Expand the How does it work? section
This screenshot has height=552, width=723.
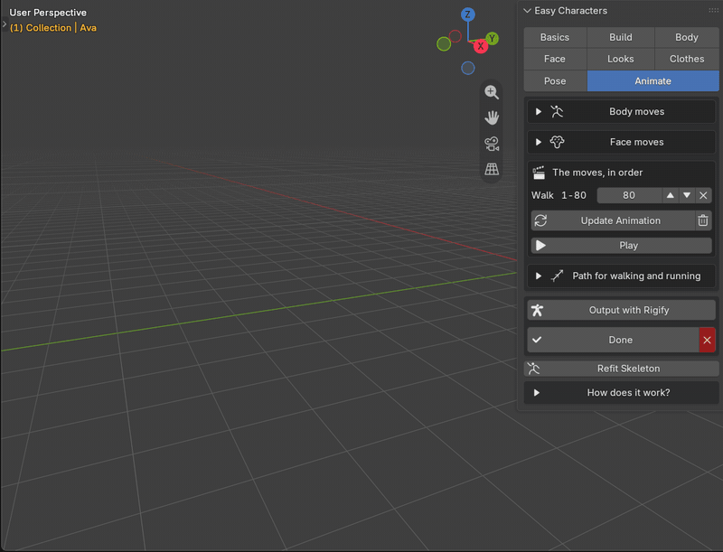(x=621, y=393)
